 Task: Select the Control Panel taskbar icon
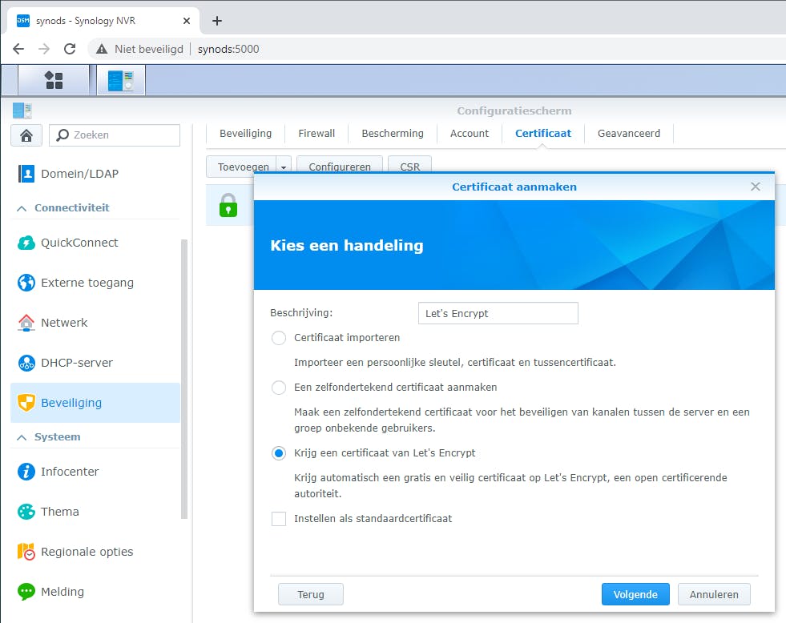click(x=121, y=80)
